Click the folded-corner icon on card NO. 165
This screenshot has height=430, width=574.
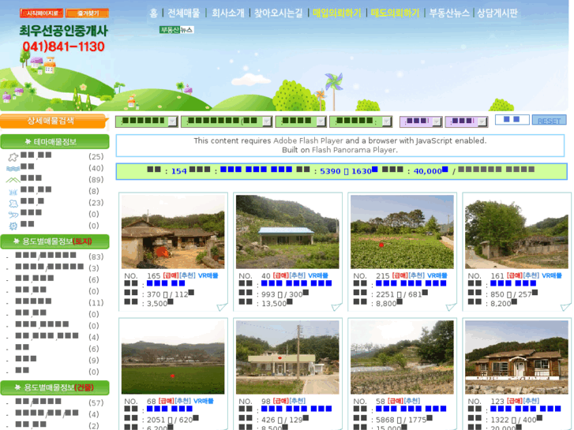click(222, 307)
